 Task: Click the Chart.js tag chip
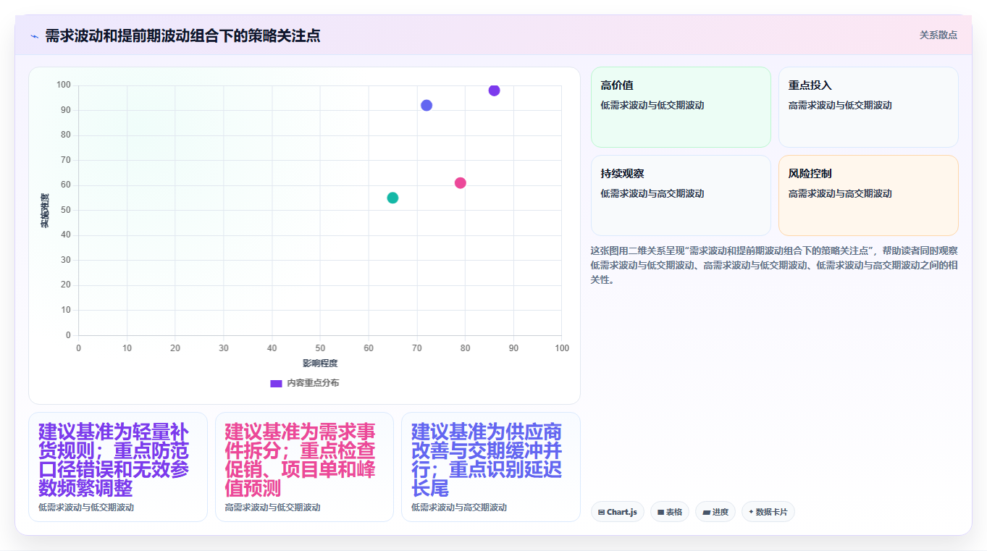pyautogui.click(x=617, y=512)
